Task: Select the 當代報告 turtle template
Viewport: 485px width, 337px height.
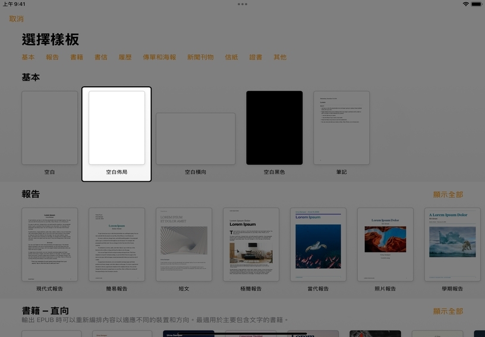Action: [x=318, y=244]
